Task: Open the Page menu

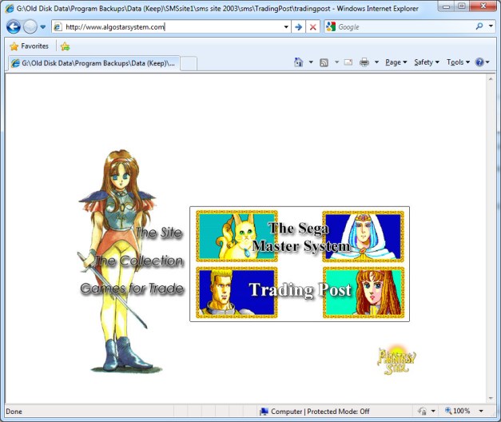Action: pyautogui.click(x=396, y=62)
